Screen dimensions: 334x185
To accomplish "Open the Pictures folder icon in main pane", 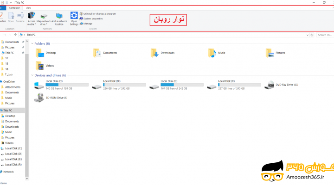I will [270, 53].
